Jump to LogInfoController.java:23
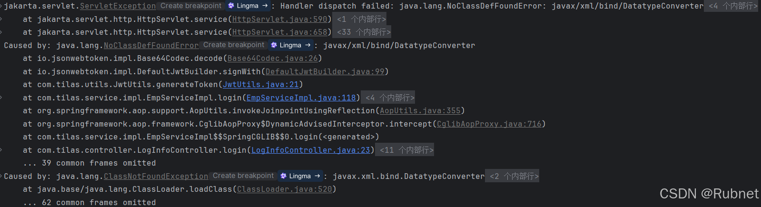 click(310, 150)
